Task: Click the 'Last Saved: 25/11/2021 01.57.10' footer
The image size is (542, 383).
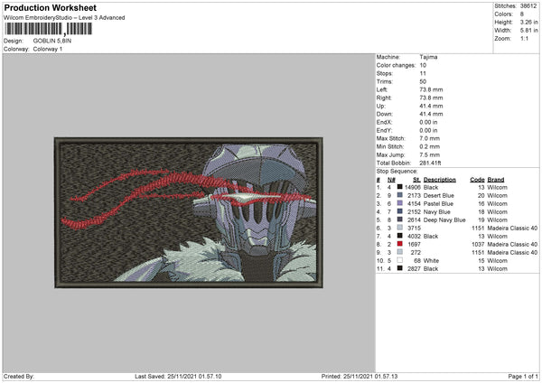Action: coord(178,377)
